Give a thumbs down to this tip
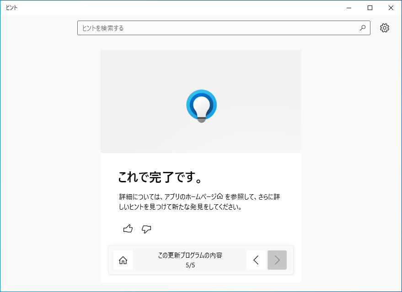This screenshot has height=292, width=402. coord(146,229)
